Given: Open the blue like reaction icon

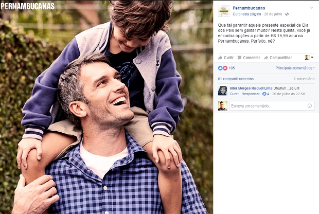Looking at the screenshot, I should point(220,68).
